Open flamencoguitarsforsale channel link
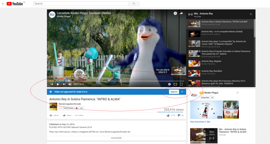 coord(70,104)
